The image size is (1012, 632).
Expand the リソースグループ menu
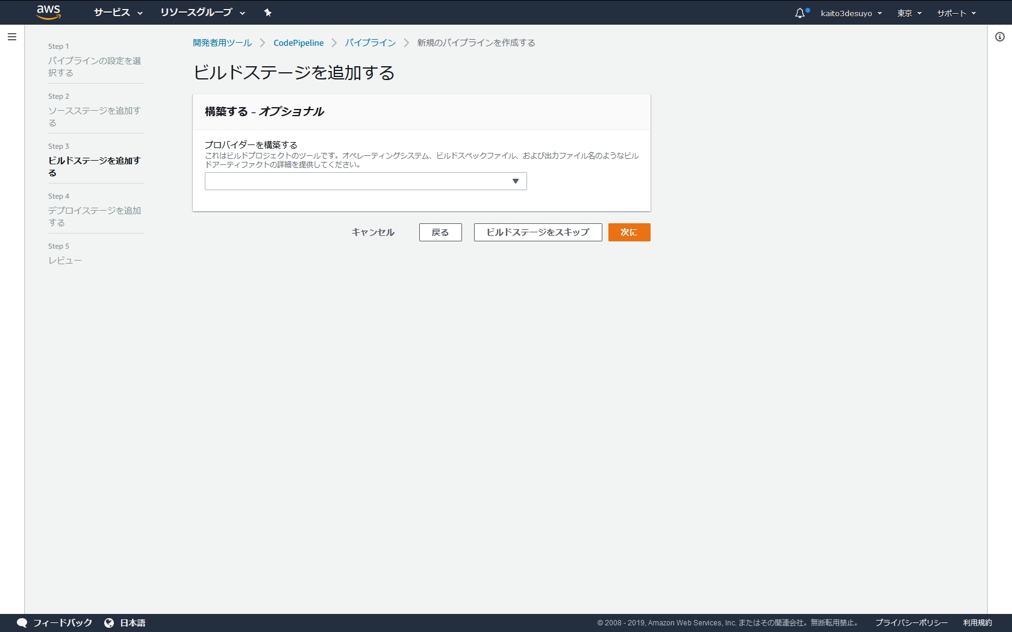(x=203, y=13)
